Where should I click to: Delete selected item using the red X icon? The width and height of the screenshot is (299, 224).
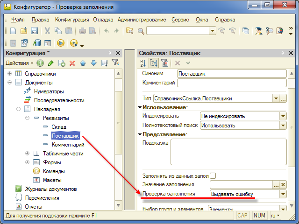point(72,63)
